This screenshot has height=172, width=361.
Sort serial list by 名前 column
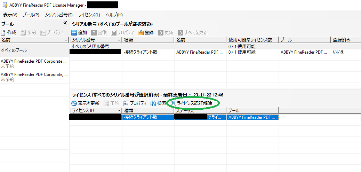[200, 40]
